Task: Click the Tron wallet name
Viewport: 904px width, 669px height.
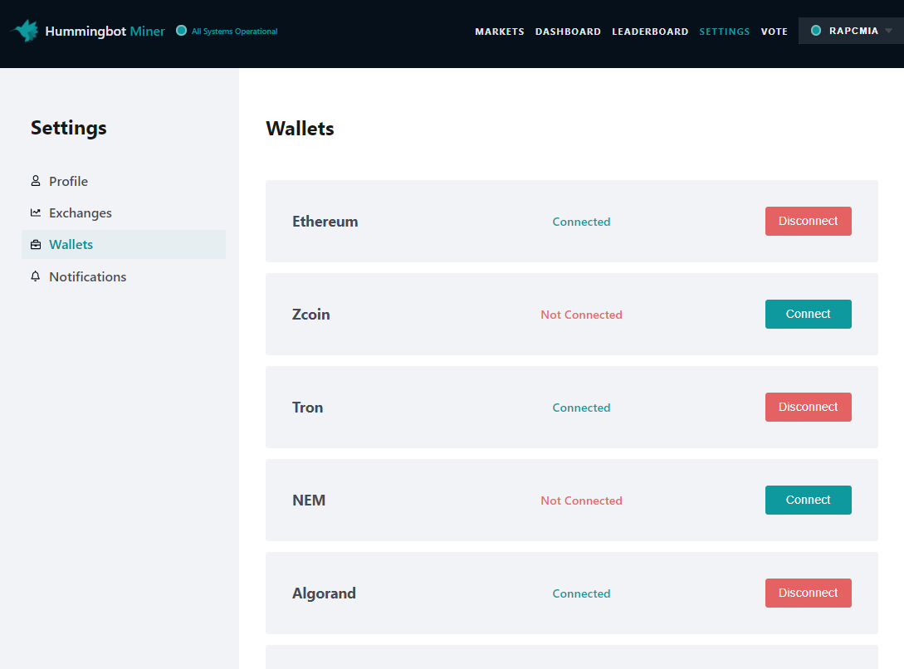Action: pyautogui.click(x=307, y=408)
